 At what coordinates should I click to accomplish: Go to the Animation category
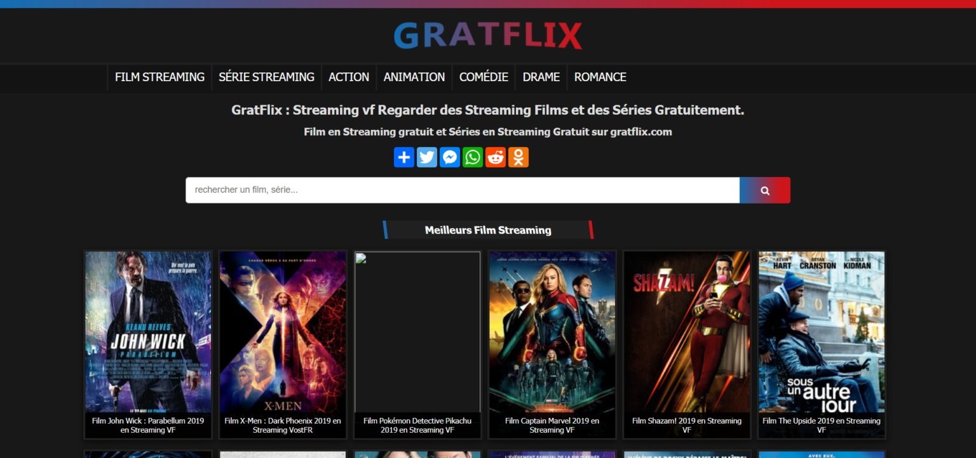(x=414, y=77)
